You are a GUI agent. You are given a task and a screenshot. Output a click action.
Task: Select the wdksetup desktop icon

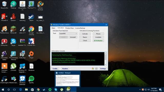pos(22,55)
